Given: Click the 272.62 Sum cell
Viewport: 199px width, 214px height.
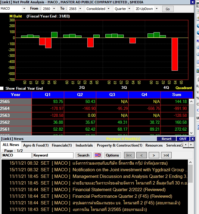Looking at the screenshot, I should coord(175,129).
